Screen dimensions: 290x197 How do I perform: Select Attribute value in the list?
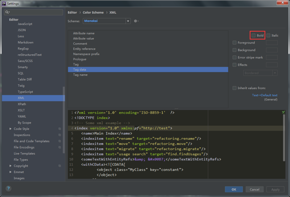[148, 38]
